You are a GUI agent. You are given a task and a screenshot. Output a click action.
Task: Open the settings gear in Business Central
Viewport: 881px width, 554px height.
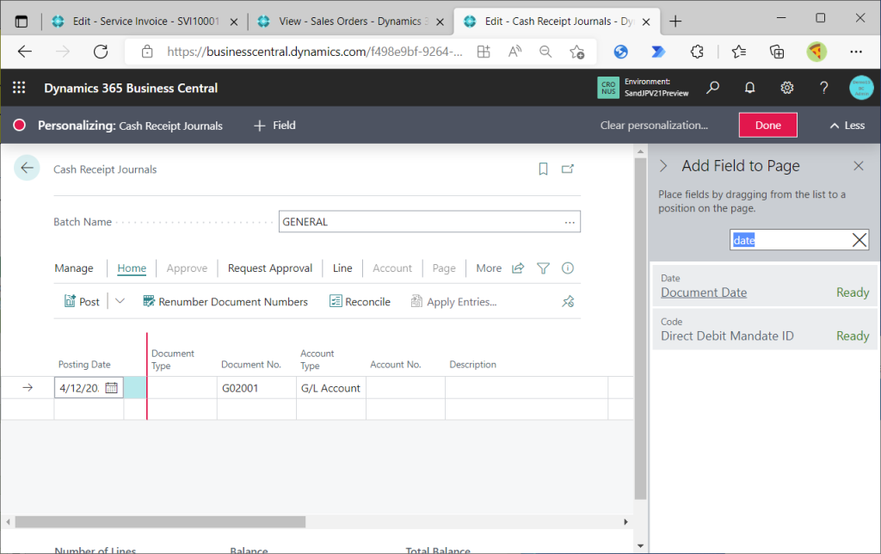pos(786,88)
